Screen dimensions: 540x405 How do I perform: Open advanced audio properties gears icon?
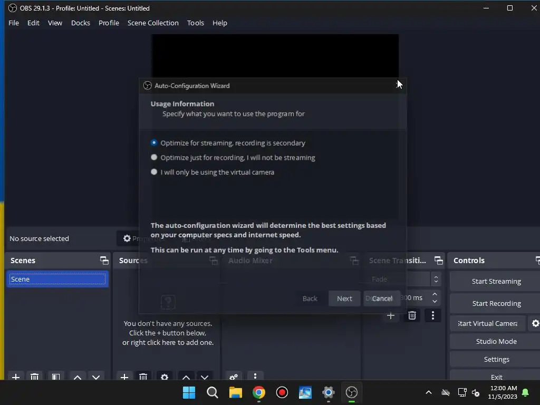(x=234, y=377)
